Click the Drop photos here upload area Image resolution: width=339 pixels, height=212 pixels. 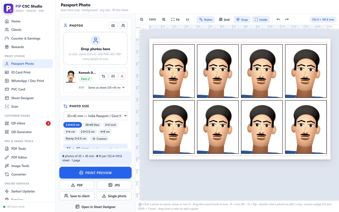95,48
